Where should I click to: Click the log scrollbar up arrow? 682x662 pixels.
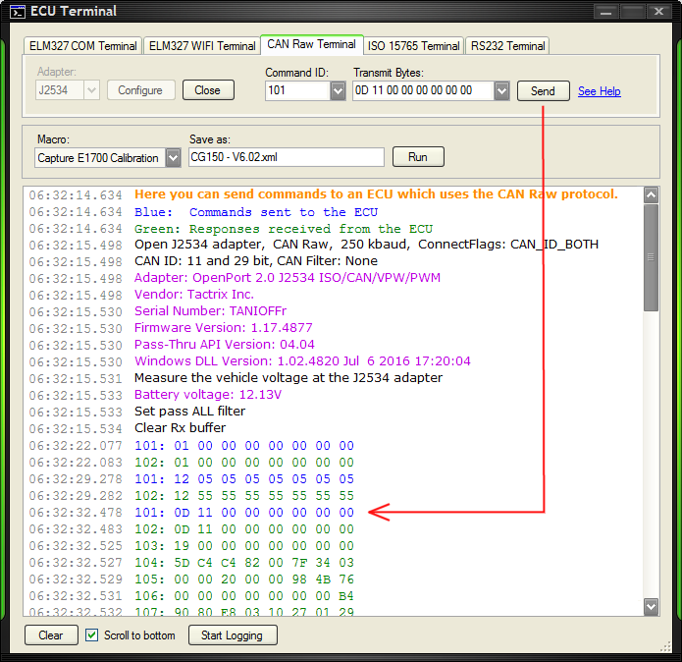point(650,194)
